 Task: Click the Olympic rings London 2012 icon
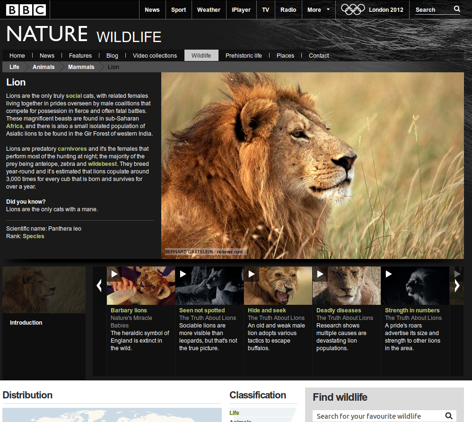(x=353, y=9)
